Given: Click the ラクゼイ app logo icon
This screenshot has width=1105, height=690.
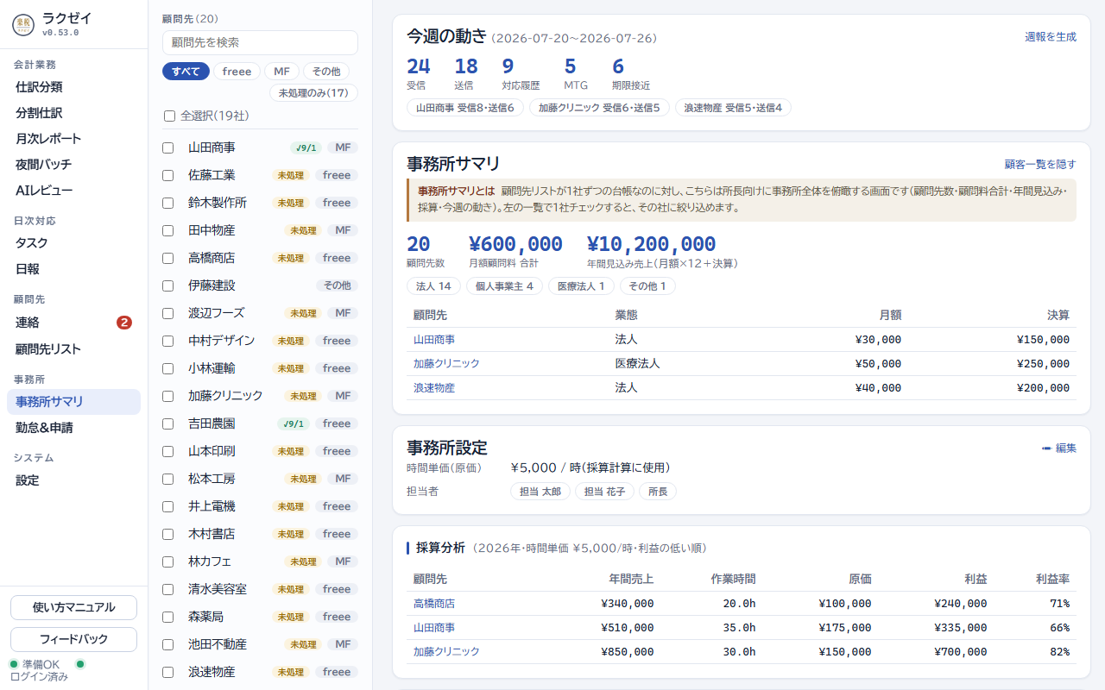Looking at the screenshot, I should tap(23, 24).
